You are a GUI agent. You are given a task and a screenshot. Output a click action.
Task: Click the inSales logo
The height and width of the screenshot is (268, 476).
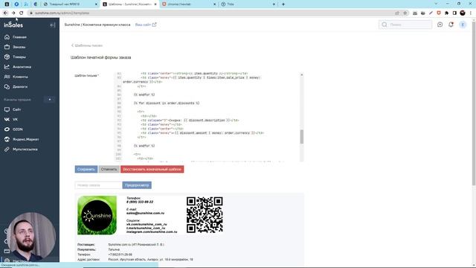(13, 25)
